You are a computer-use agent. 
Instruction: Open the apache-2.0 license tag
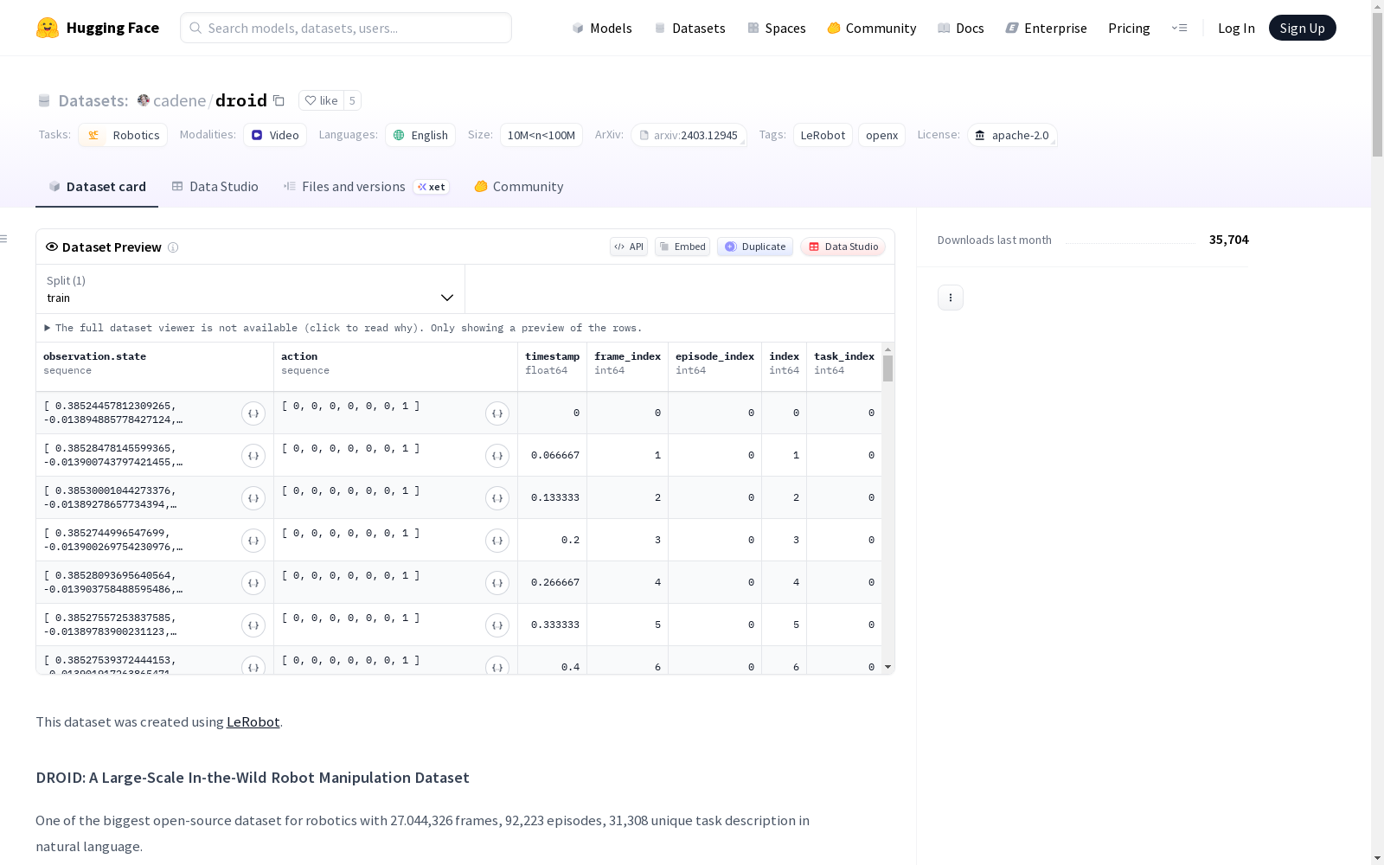[x=1012, y=135]
